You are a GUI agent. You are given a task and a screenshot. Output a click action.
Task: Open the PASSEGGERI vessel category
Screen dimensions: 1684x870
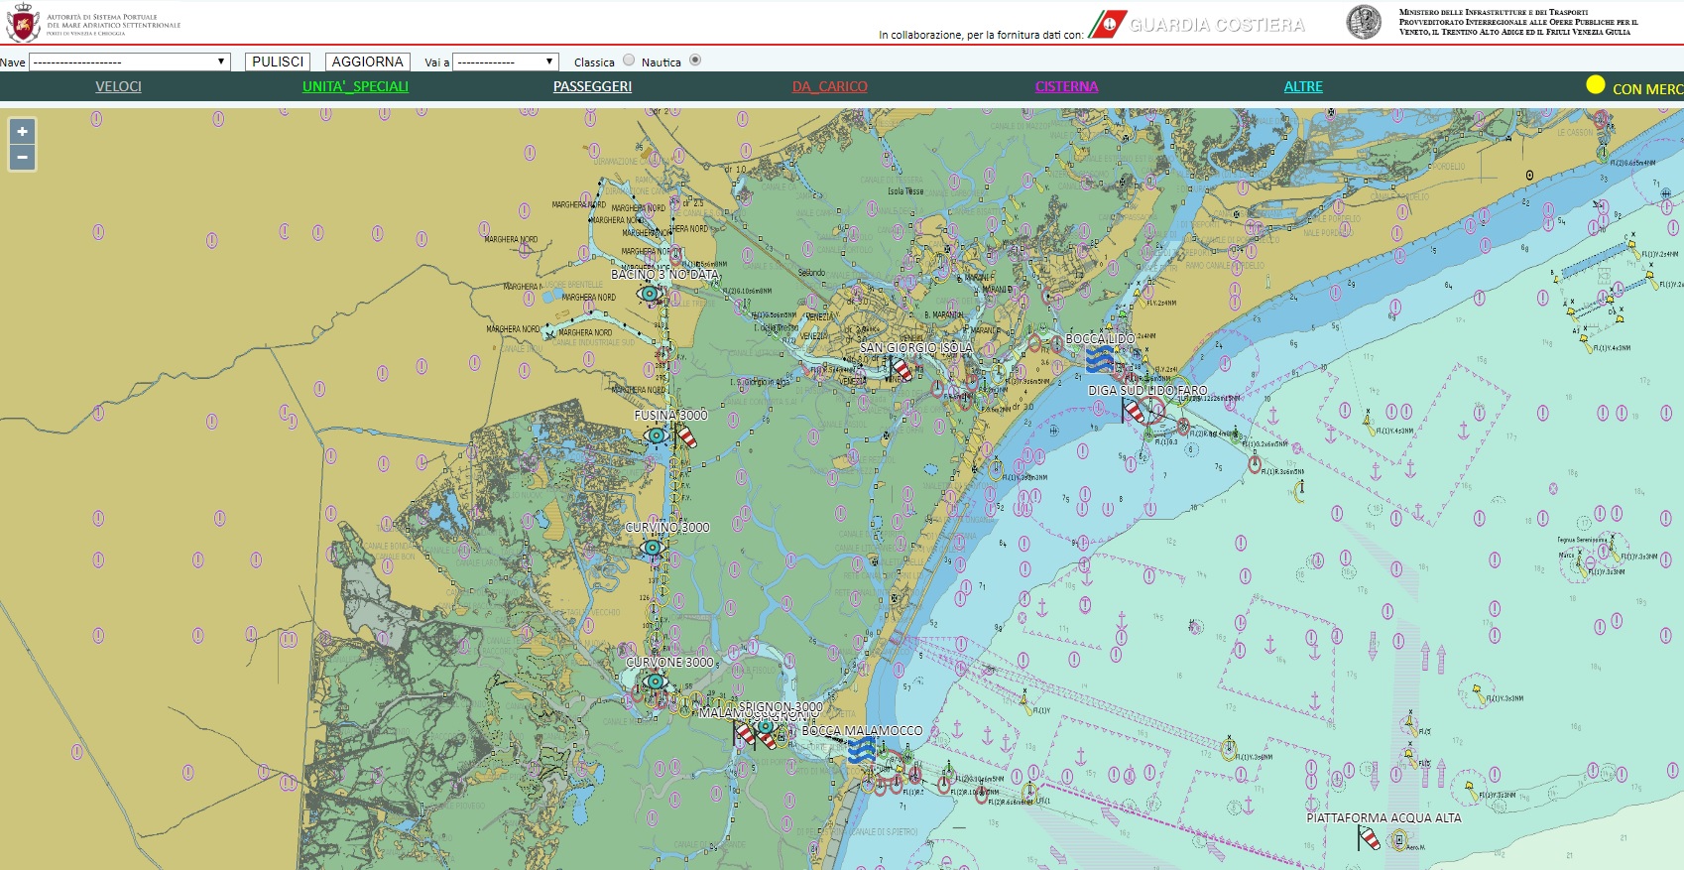pyautogui.click(x=592, y=86)
